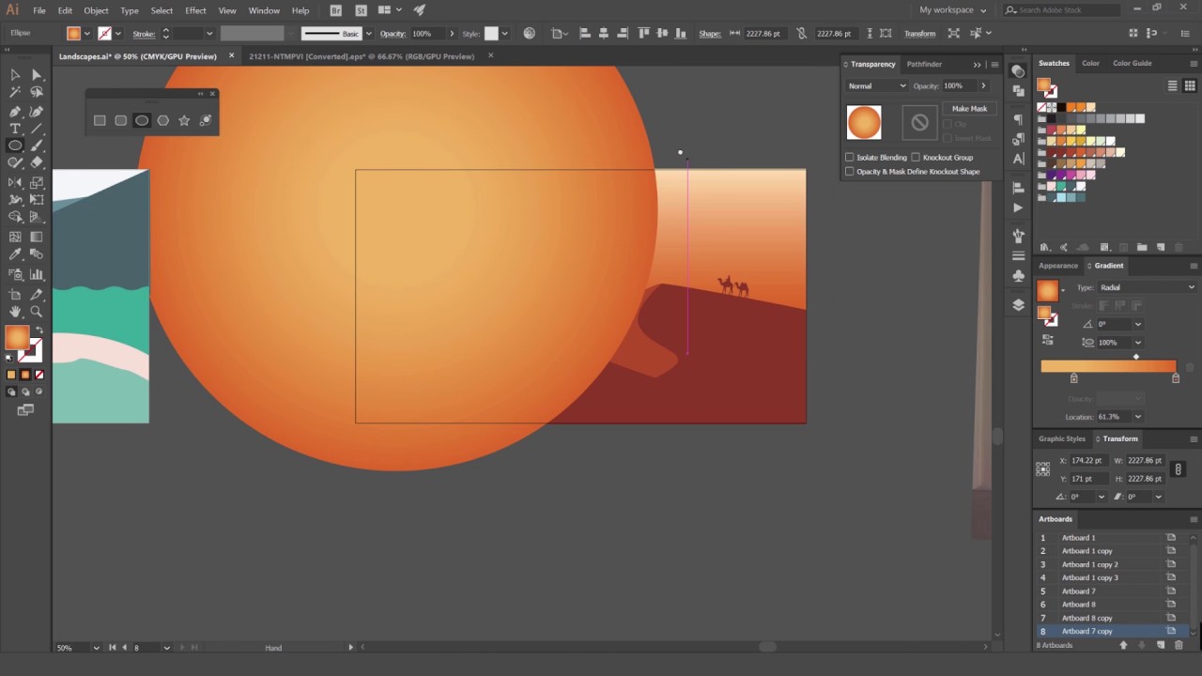Enable Isolate Blending checkbox
Screen dimensions: 1202x676
pos(850,158)
